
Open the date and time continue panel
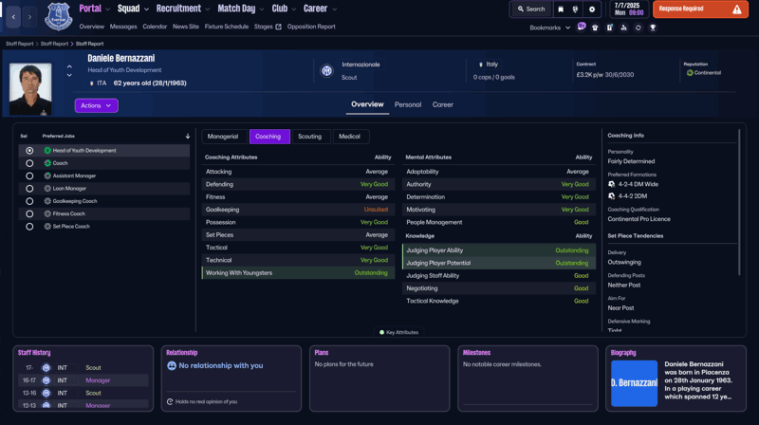click(x=629, y=9)
